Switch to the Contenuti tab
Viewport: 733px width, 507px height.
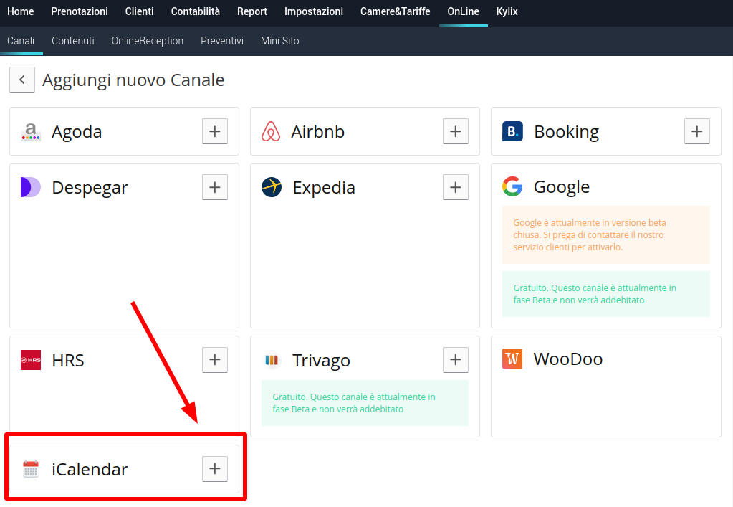tap(73, 41)
